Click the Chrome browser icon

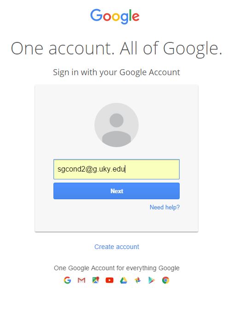tap(166, 280)
